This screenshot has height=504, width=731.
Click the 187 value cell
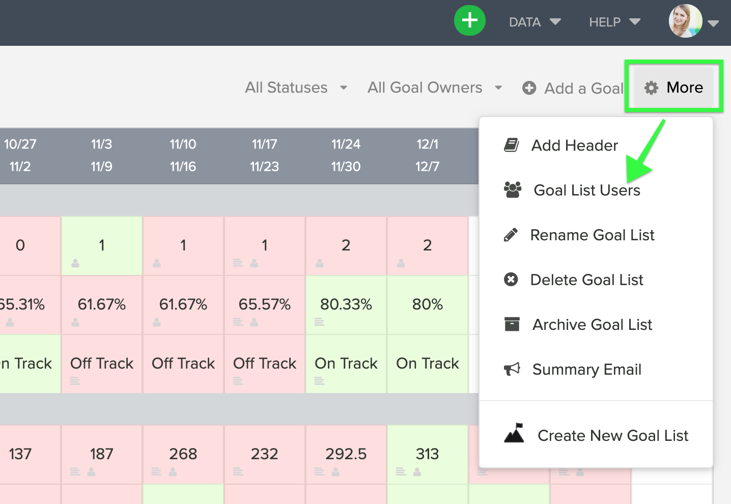pyautogui.click(x=102, y=454)
